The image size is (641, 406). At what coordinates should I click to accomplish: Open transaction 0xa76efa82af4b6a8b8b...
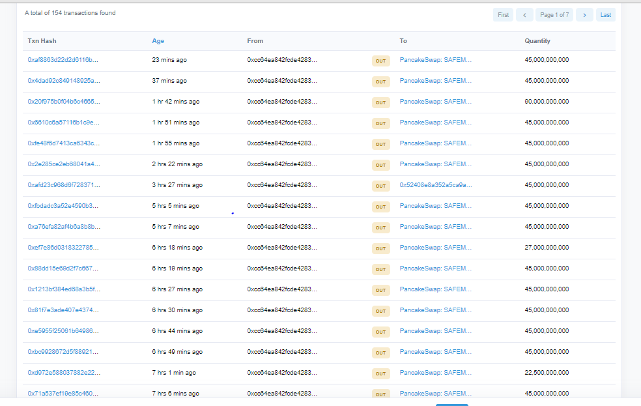point(64,227)
